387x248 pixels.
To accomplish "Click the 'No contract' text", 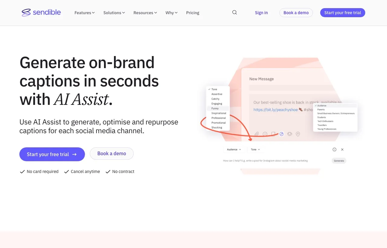I will (x=123, y=171).
